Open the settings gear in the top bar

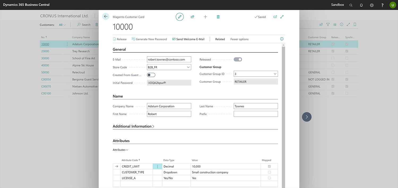372,5
